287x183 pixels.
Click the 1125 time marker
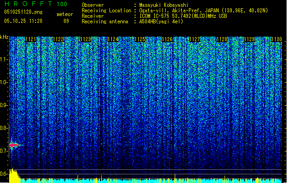click(x=140, y=39)
